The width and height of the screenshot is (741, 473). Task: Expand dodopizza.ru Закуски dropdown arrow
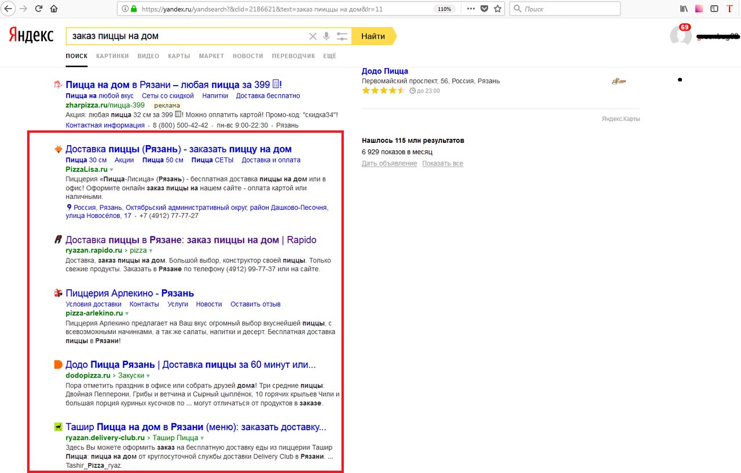click(x=148, y=376)
